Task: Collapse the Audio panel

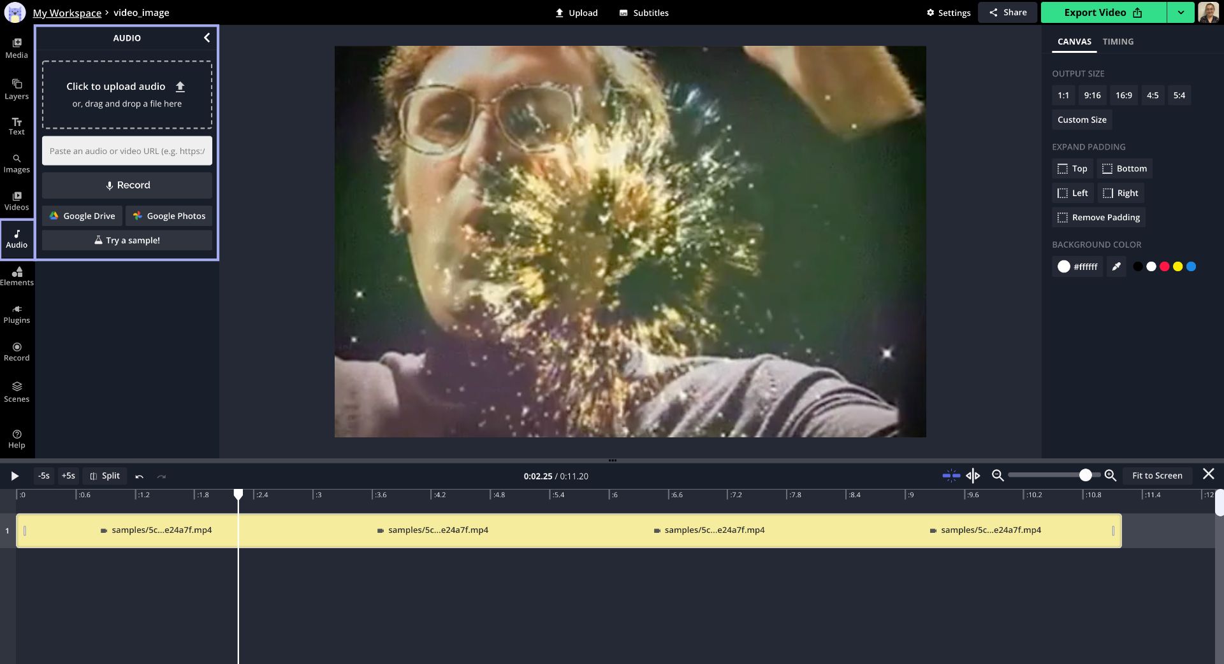Action: pyautogui.click(x=207, y=38)
